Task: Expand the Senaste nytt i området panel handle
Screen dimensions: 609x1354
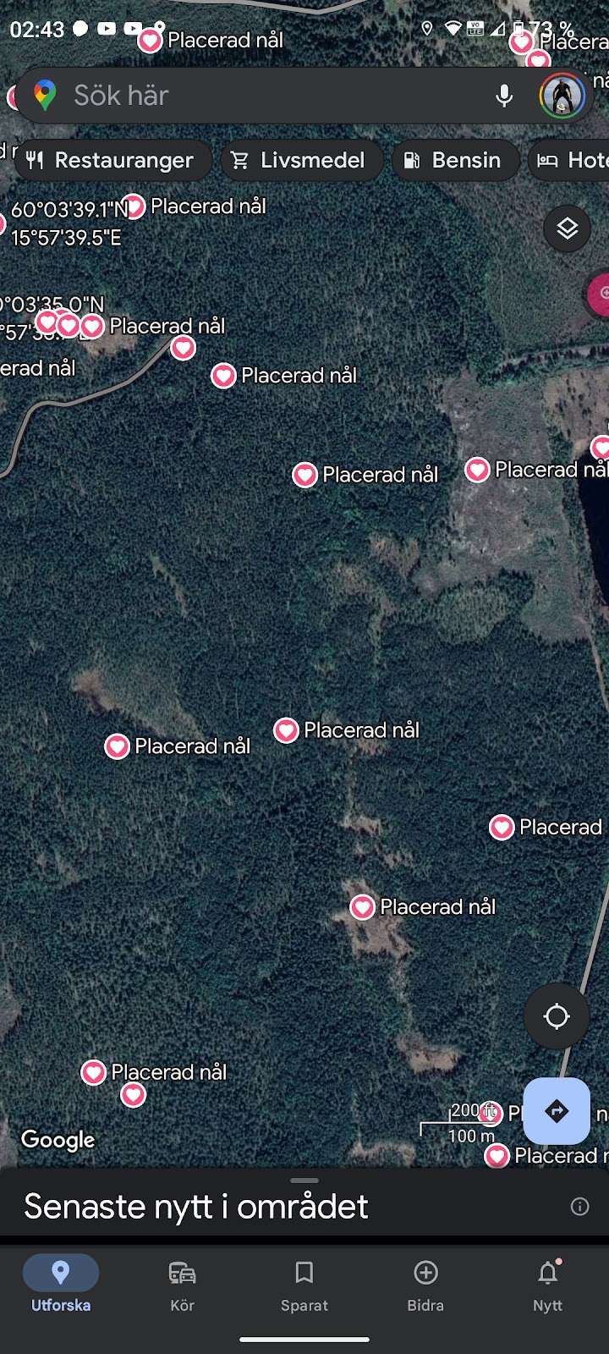Action: (x=304, y=1181)
